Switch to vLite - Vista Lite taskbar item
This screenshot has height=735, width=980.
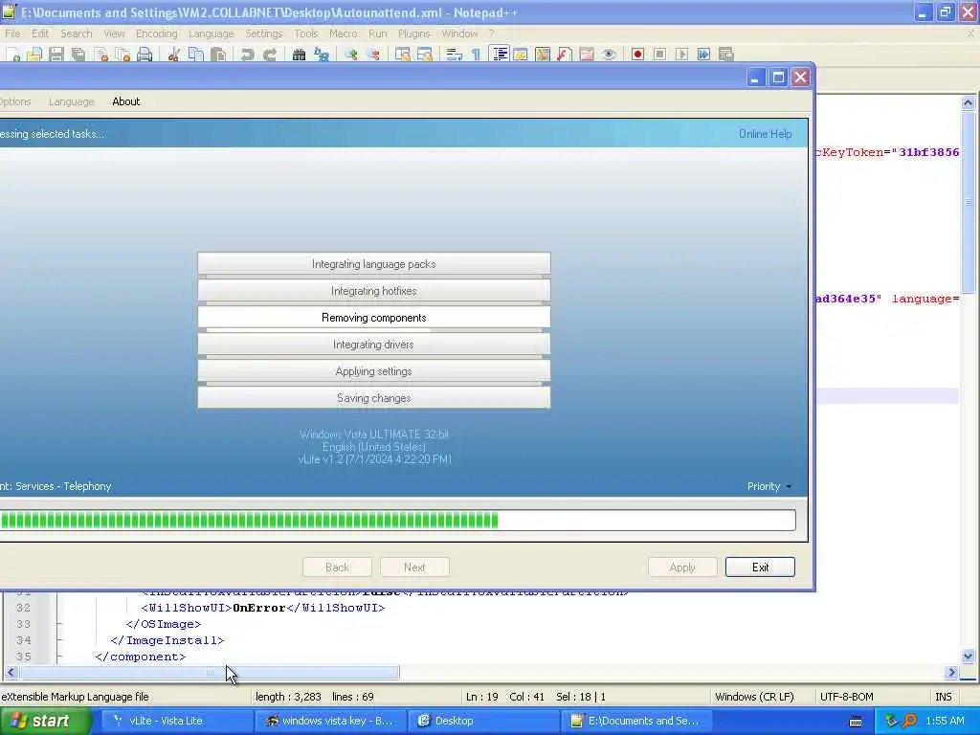tap(177, 721)
